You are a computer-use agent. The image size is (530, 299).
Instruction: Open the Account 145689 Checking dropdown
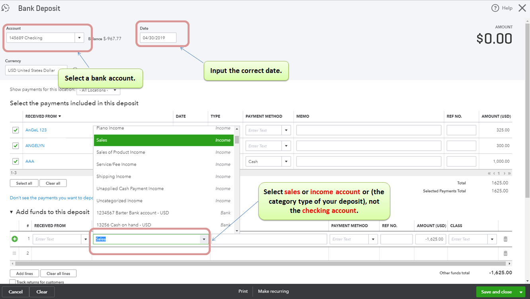tap(79, 38)
